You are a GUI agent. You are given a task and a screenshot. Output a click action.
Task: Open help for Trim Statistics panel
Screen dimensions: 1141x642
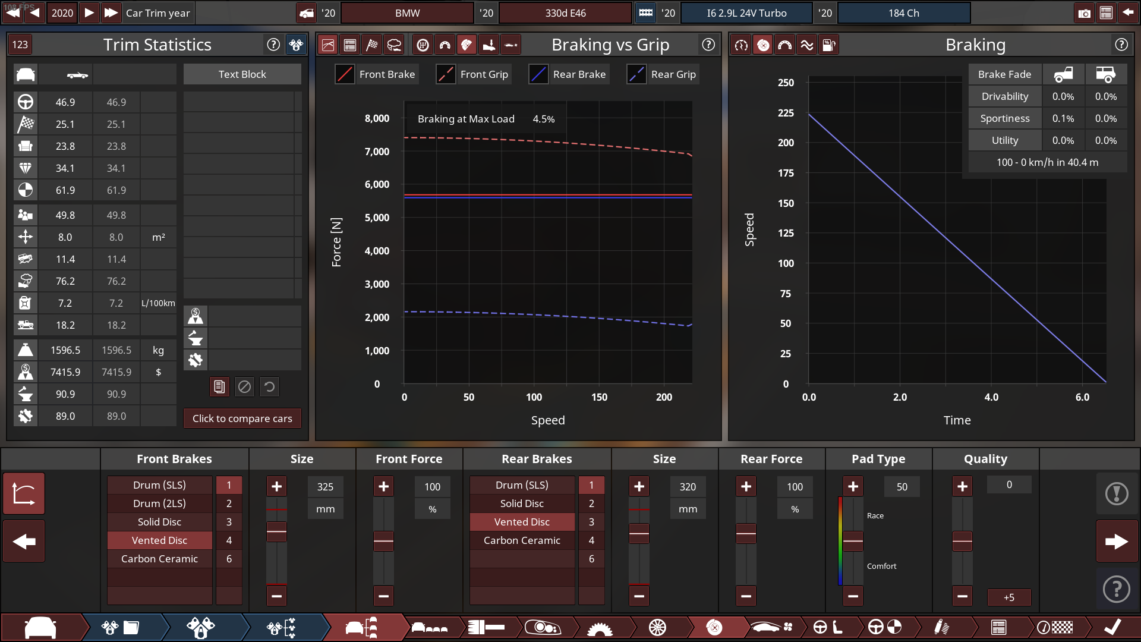pyautogui.click(x=273, y=45)
